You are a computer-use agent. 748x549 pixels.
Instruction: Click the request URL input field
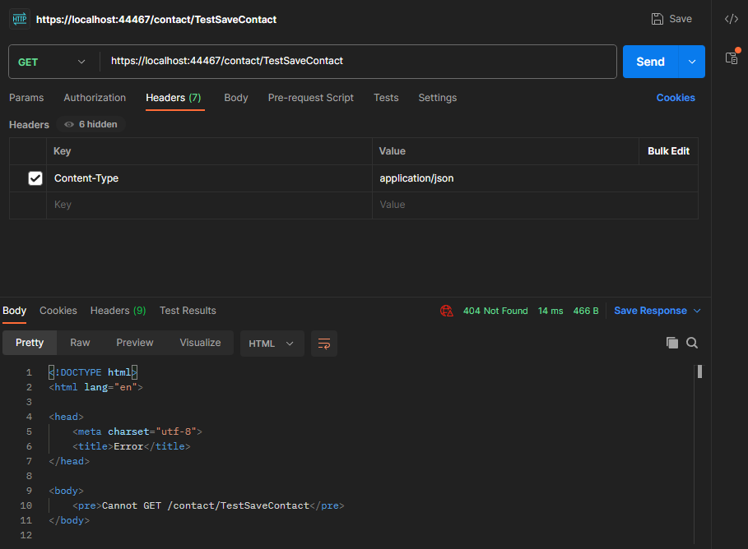(358, 62)
